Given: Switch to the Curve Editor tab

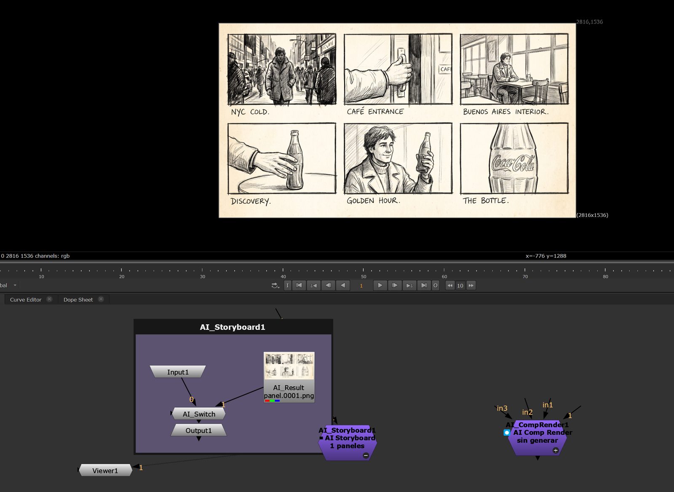Looking at the screenshot, I should 26,299.
